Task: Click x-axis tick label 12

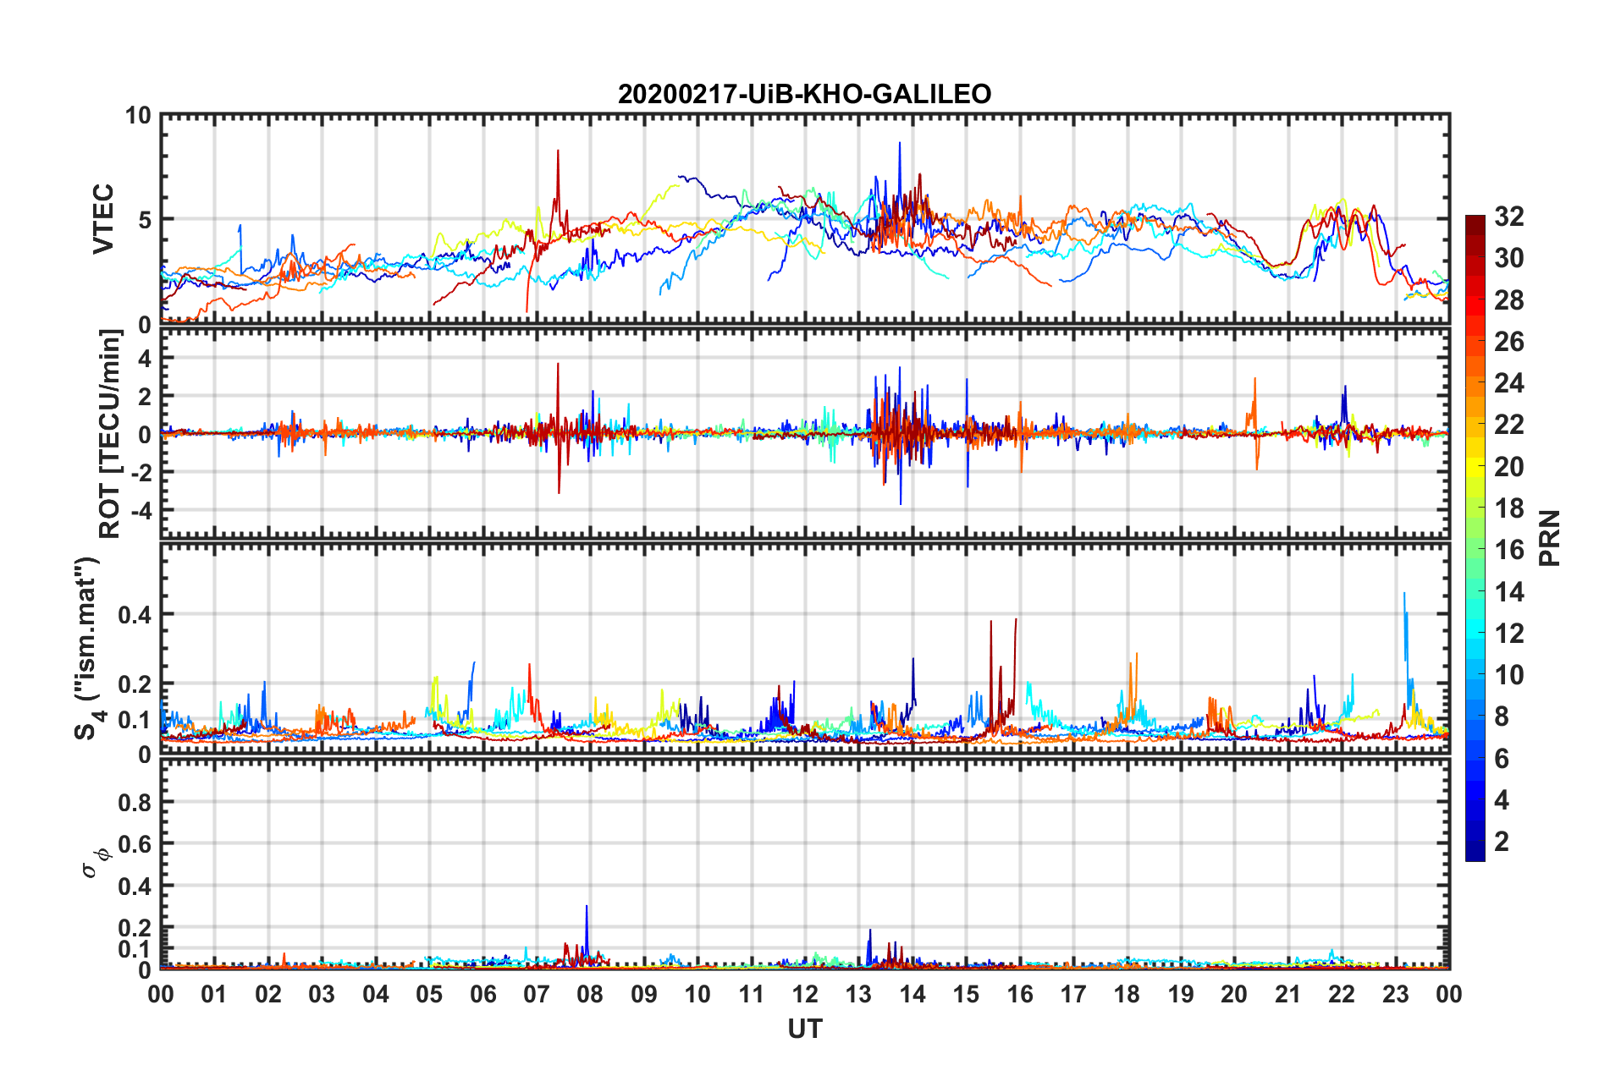Action: click(805, 994)
